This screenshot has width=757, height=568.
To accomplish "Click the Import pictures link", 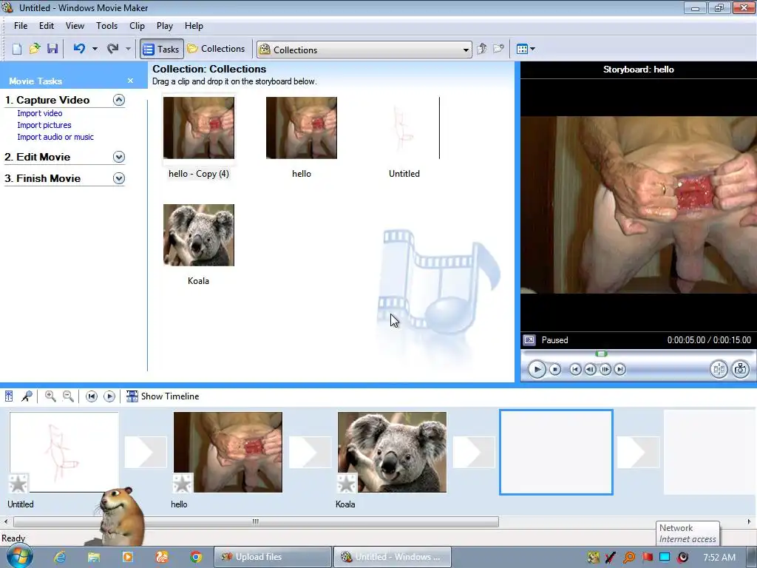I will coord(44,125).
